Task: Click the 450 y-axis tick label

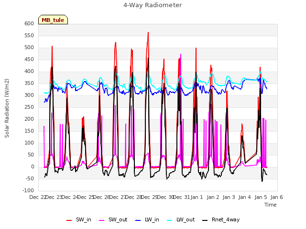Action: point(29,59)
